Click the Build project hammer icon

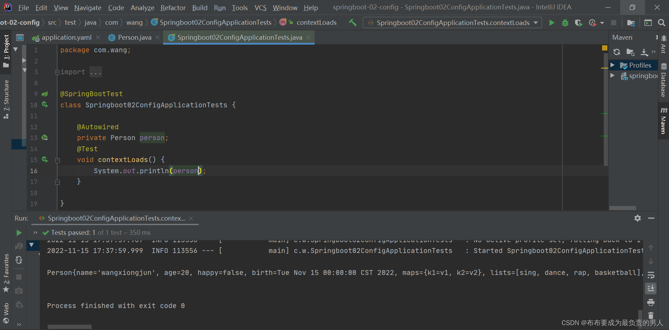[353, 23]
